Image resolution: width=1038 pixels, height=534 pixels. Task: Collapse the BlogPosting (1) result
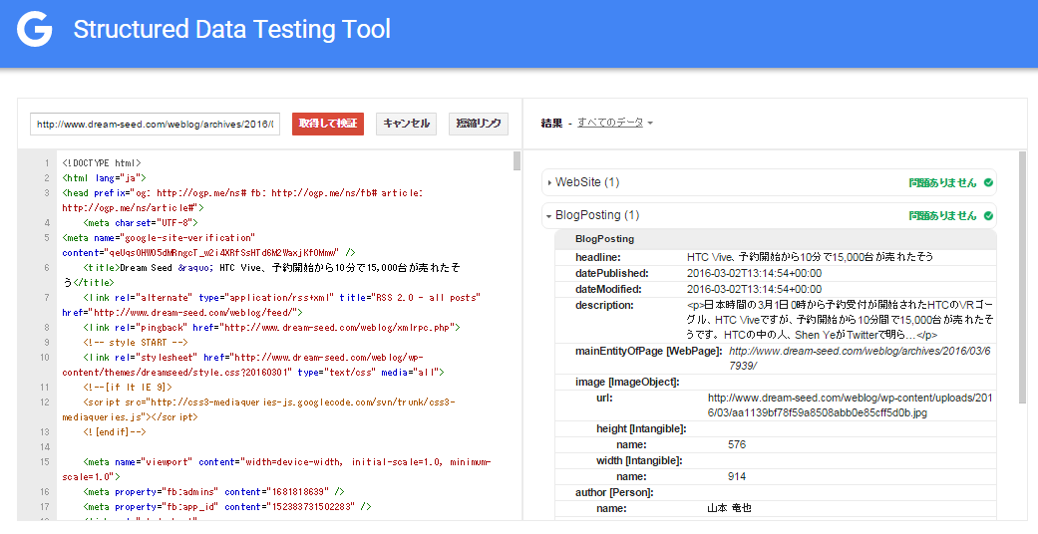pos(769,216)
